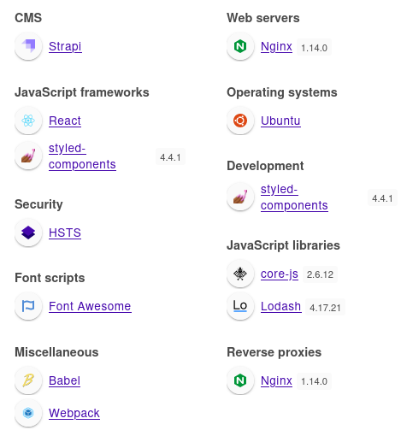The height and width of the screenshot is (442, 401).
Task: Click the Font Awesome flag icon
Action: click(x=28, y=306)
